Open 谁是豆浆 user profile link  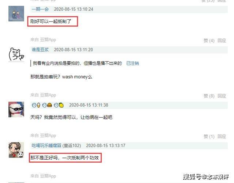[x=40, y=50]
